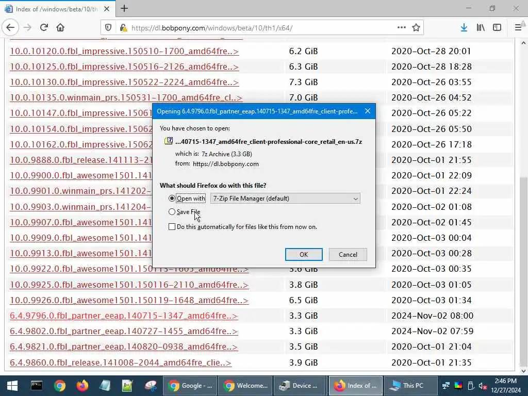
Task: Select the Open with radio button
Action: tap(172, 199)
